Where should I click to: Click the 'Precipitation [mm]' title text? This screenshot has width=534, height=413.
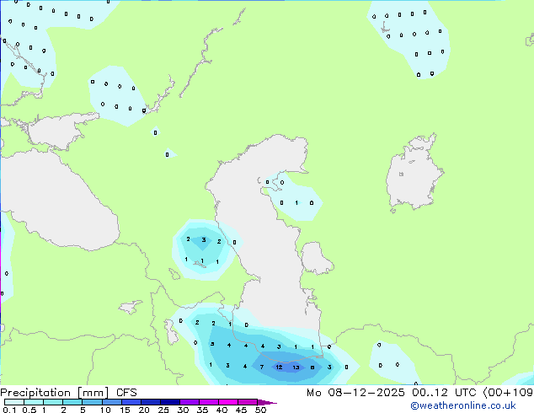click(x=55, y=393)
